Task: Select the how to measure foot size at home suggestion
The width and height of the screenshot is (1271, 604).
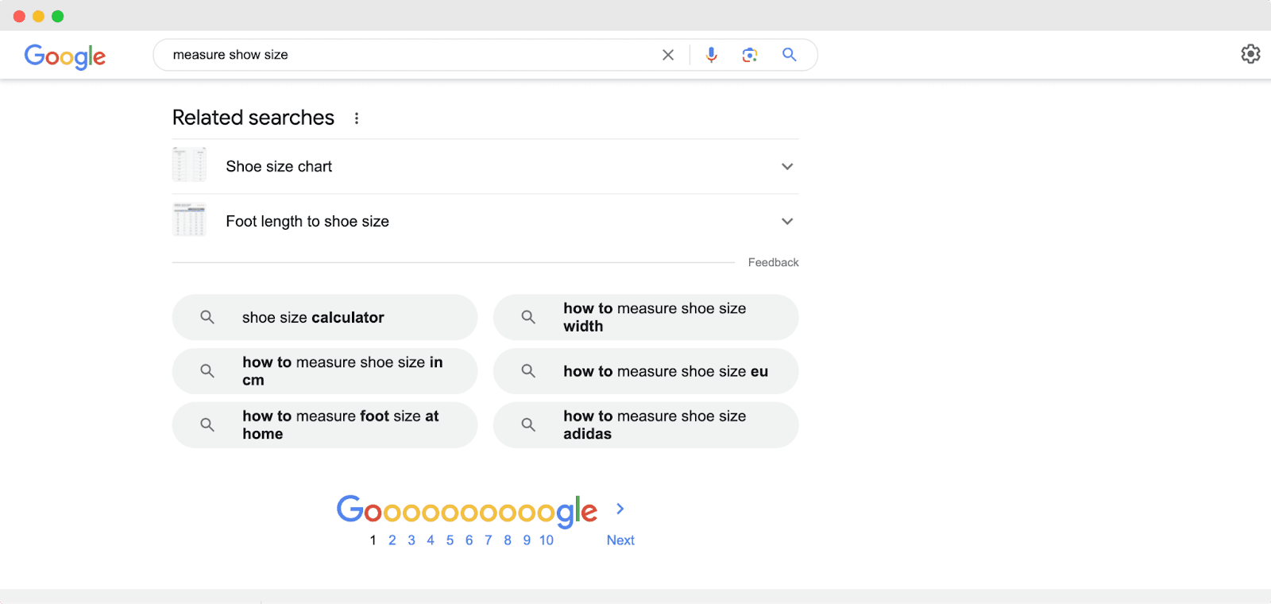Action: pos(324,424)
